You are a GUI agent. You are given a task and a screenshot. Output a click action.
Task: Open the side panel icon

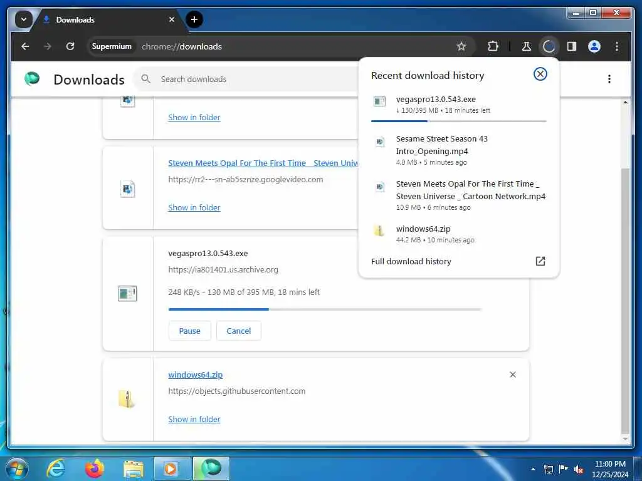click(x=572, y=46)
